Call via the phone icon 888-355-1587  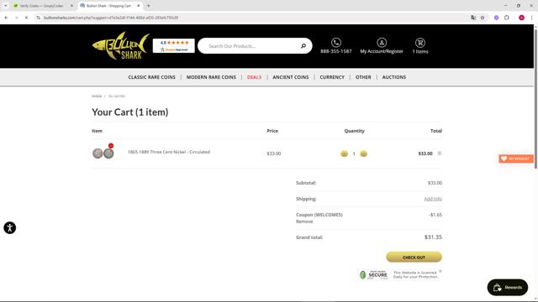(336, 43)
